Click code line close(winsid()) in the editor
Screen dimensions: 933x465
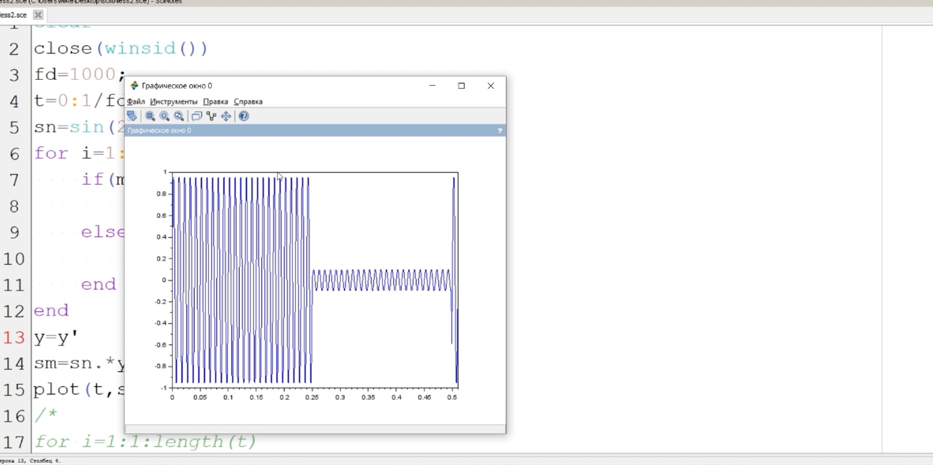pyautogui.click(x=120, y=48)
